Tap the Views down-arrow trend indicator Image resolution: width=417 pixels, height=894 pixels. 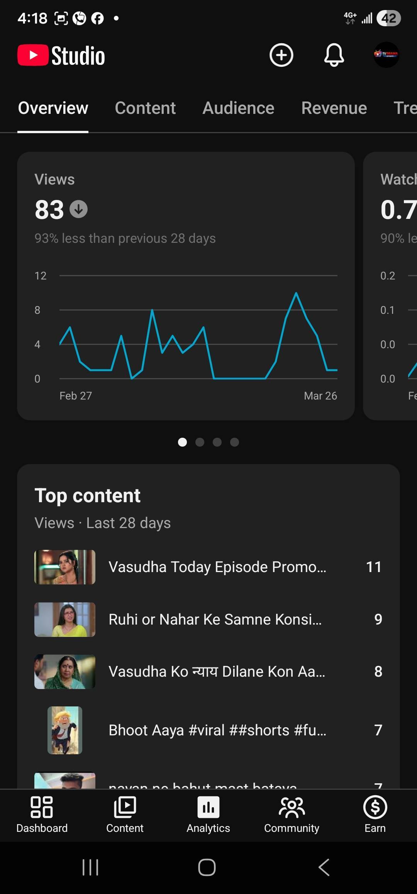click(x=78, y=209)
